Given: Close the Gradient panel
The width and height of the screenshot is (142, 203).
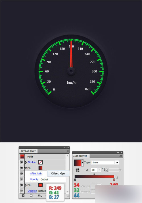Looking at the screenshot, I should (122, 153).
